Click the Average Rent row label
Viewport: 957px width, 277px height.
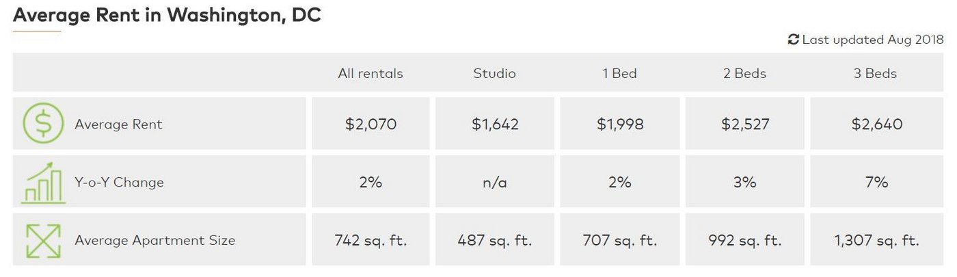(118, 124)
